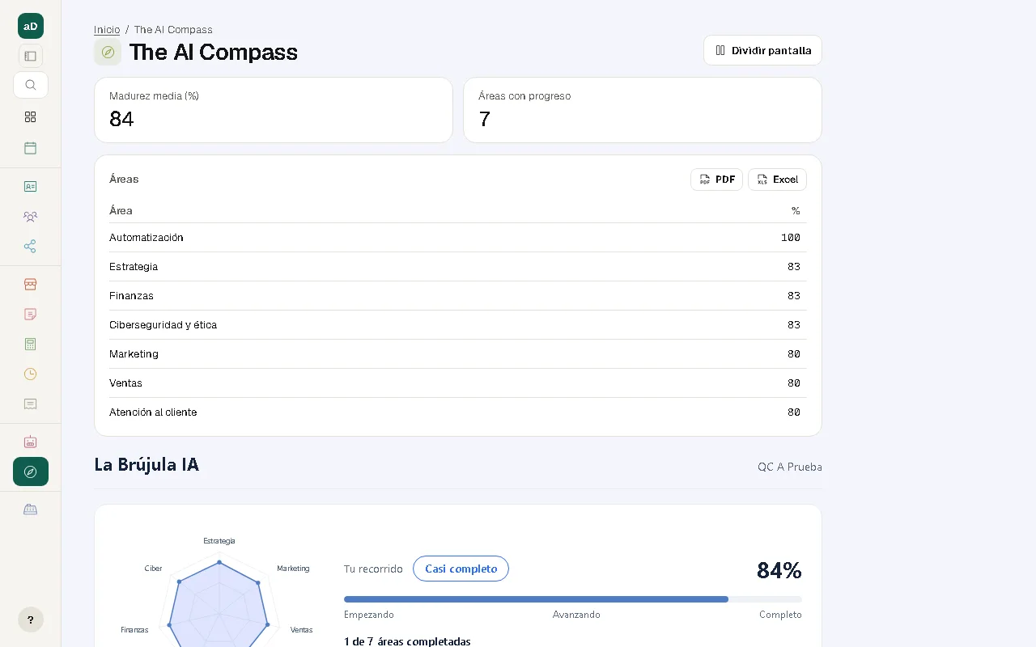Screen dimensions: 1036x647
Task: Click the 84% journey percentage
Action: [x=779, y=570]
